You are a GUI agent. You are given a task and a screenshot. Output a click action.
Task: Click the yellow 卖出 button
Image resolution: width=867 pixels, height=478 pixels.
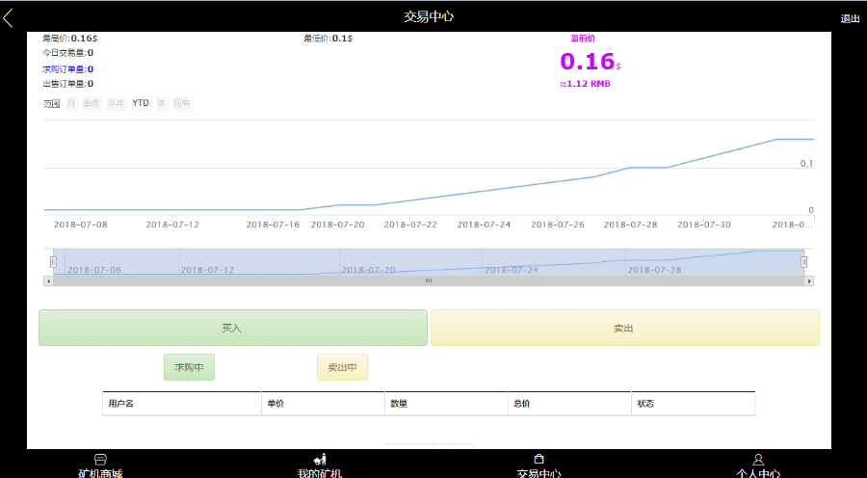(x=625, y=328)
